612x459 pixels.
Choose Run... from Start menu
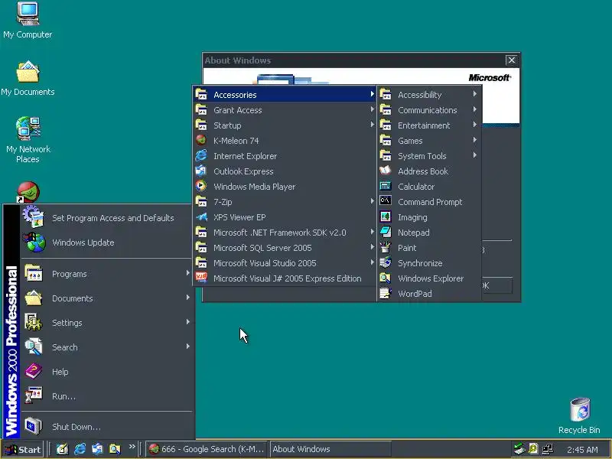pos(107,396)
